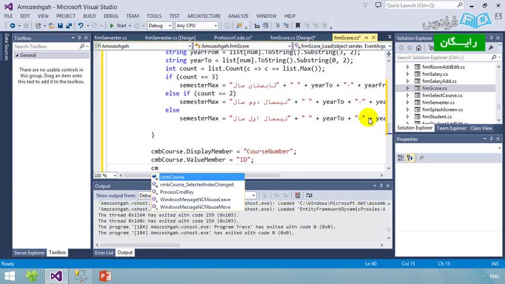
Task: Click the feedback speech-bubble icon in title bar
Action: click(x=378, y=5)
